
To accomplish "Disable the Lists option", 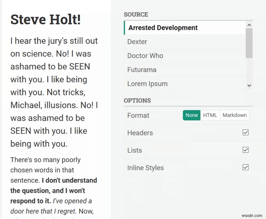I will 245,150.
